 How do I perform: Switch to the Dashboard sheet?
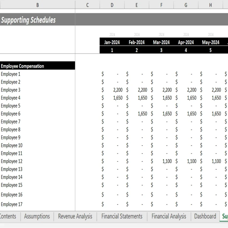pyautogui.click(x=205, y=216)
